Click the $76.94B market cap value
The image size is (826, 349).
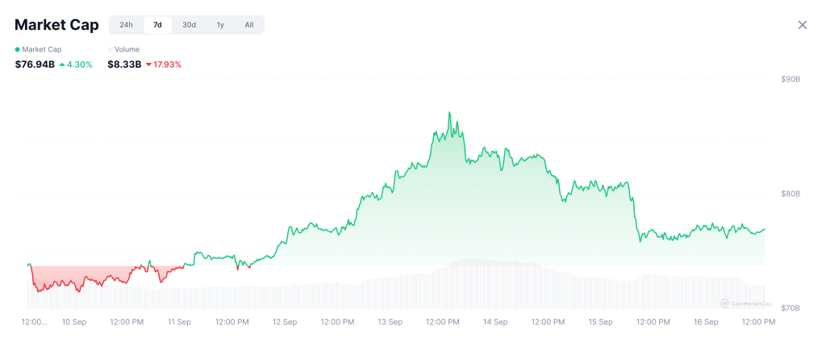[x=35, y=64]
